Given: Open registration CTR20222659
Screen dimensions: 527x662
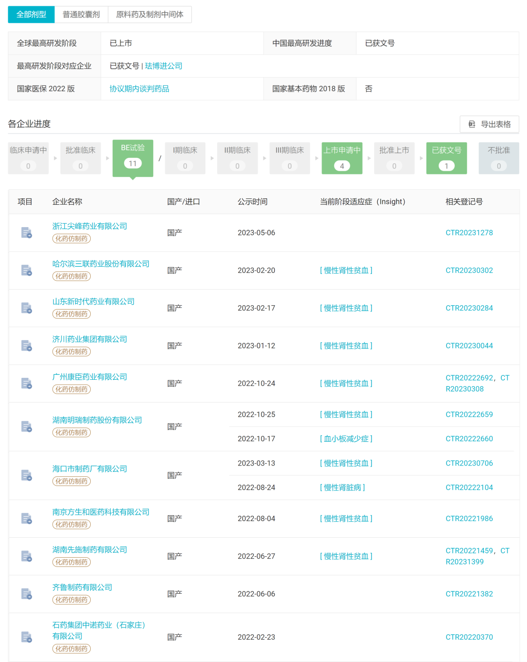Looking at the screenshot, I should click(469, 414).
